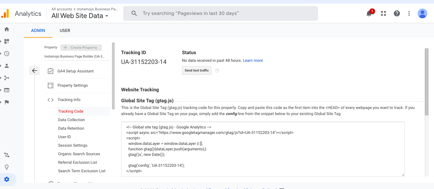
Task: Expand the Customization sidebar section arrow
Action: point(1,41)
